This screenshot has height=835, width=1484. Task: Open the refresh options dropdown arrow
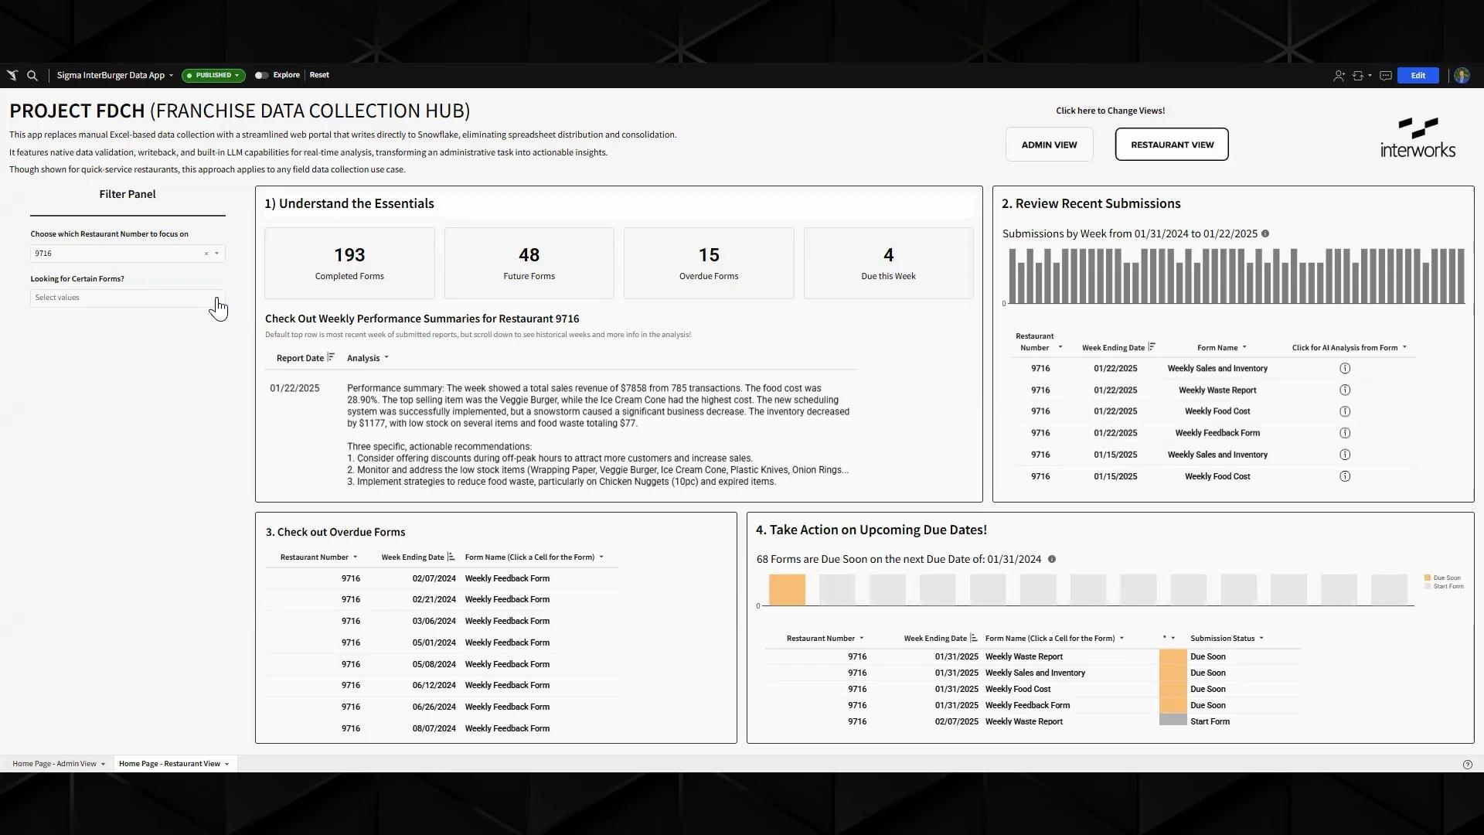(1370, 76)
